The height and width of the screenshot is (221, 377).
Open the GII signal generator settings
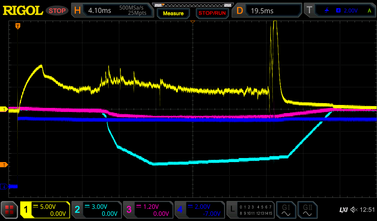pyautogui.click(x=307, y=210)
